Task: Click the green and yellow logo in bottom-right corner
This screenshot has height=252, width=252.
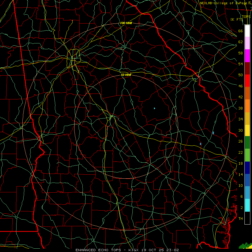Action: pyautogui.click(x=245, y=246)
